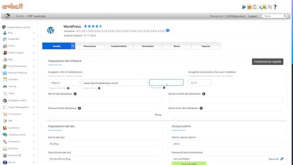
Task: Expand the Portal/CMS category
Action: point(34,39)
